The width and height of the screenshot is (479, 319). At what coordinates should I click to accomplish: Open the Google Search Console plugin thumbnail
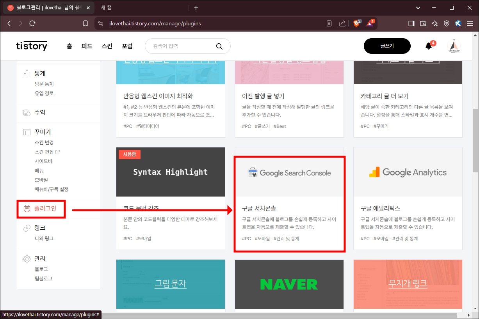pos(289,173)
